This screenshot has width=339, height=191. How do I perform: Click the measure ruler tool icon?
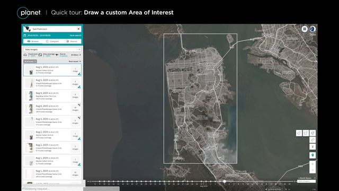point(313,140)
